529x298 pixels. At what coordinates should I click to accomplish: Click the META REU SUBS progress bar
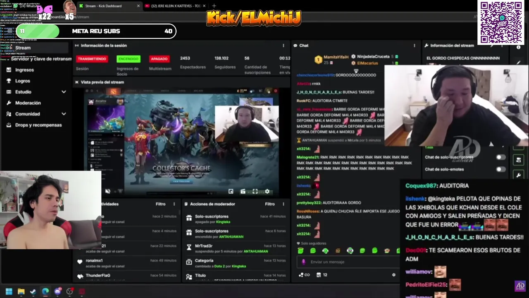coord(96,31)
